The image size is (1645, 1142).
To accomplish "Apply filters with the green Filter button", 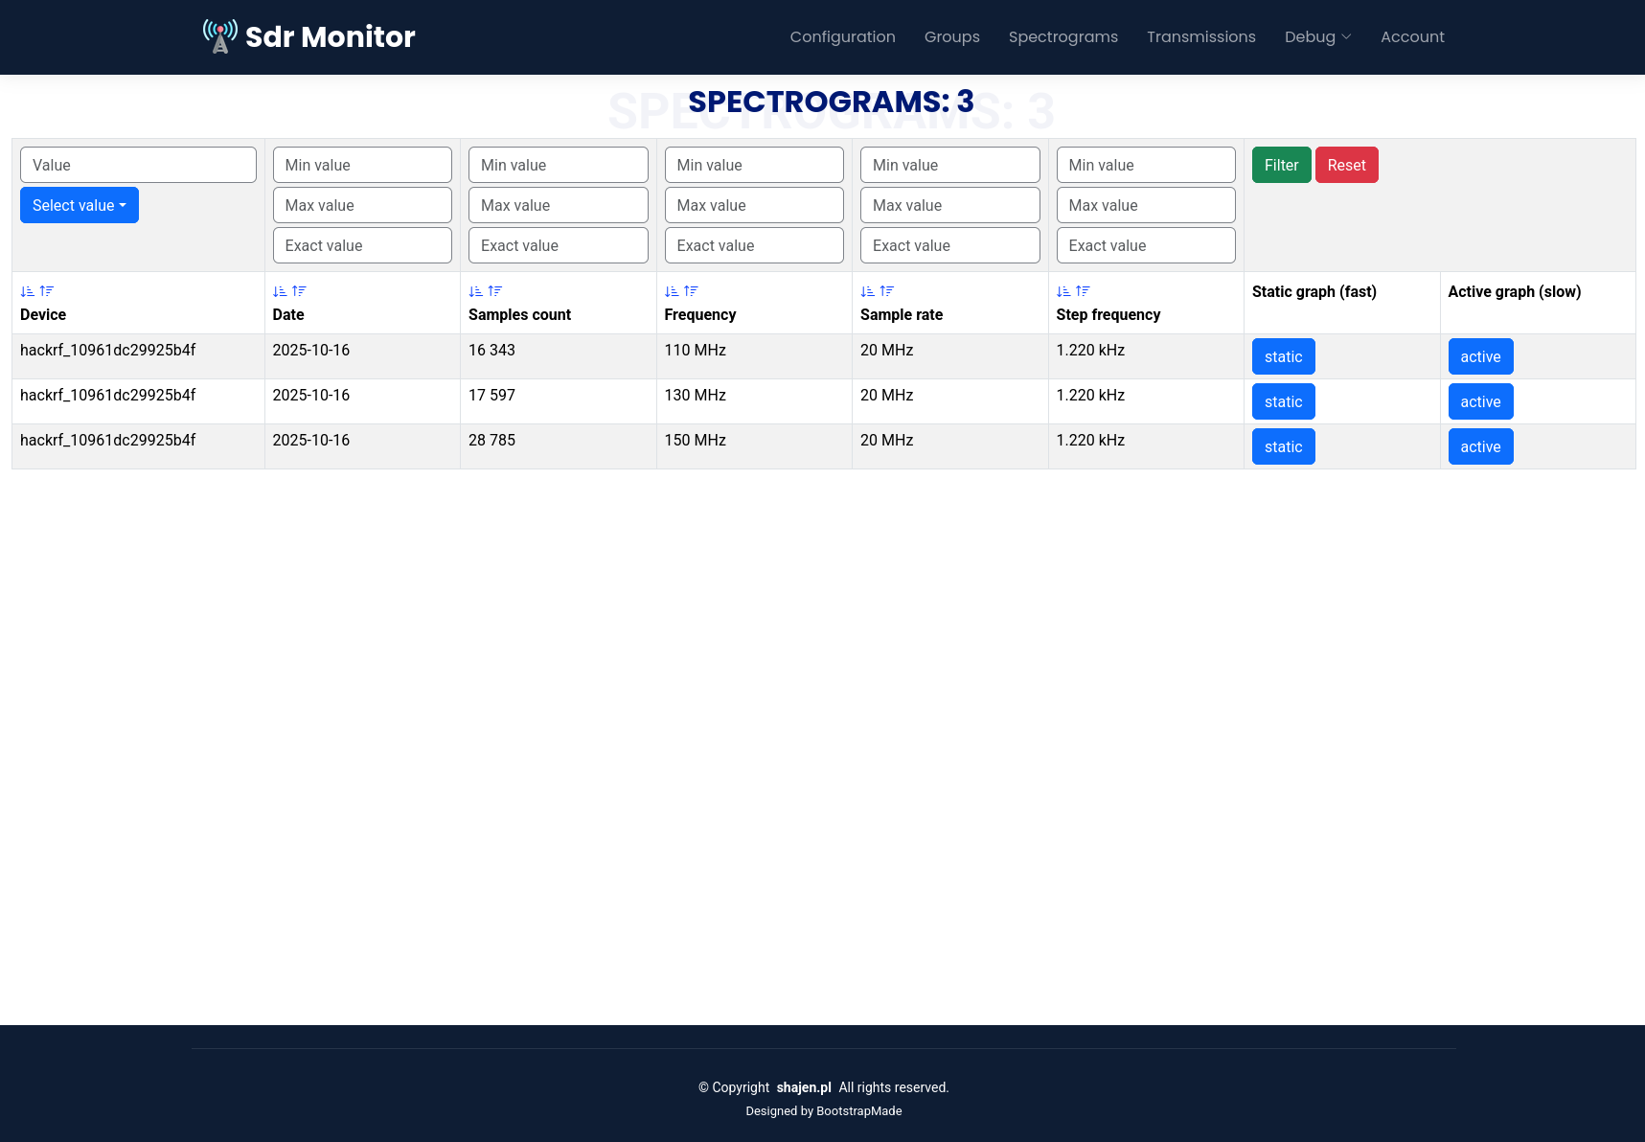I will click(x=1281, y=165).
